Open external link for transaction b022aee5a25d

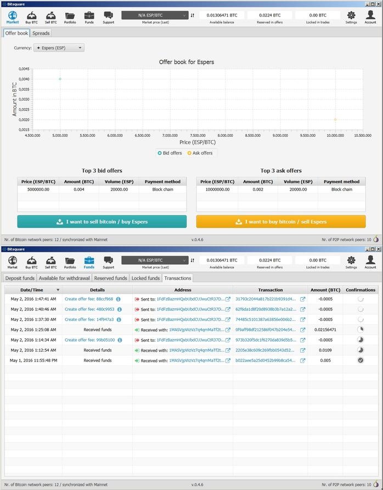click(302, 360)
